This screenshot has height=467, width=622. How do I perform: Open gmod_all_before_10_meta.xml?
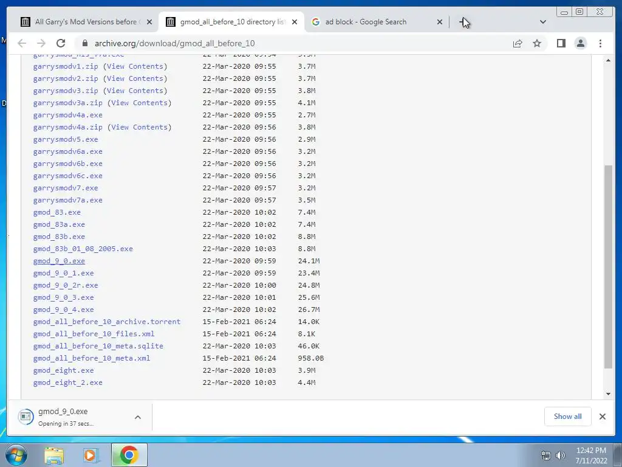click(x=92, y=358)
